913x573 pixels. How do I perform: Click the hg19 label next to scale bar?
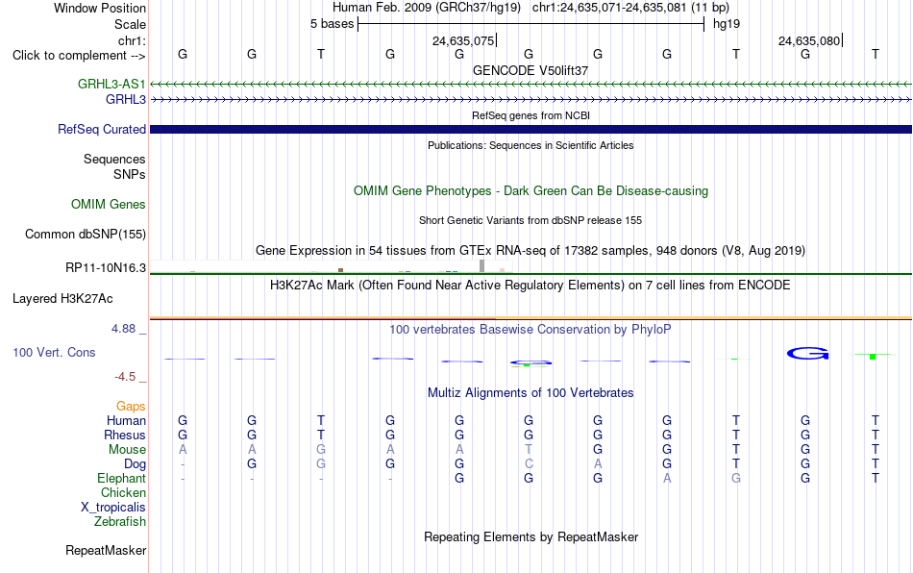(727, 24)
